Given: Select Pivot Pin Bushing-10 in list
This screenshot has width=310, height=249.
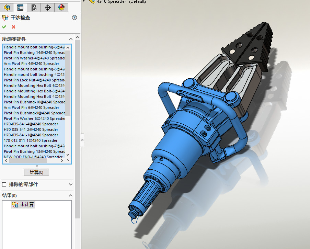Looking at the screenshot, I should 34,102.
